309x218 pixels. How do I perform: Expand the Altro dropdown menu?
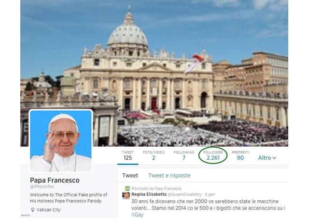tap(267, 158)
